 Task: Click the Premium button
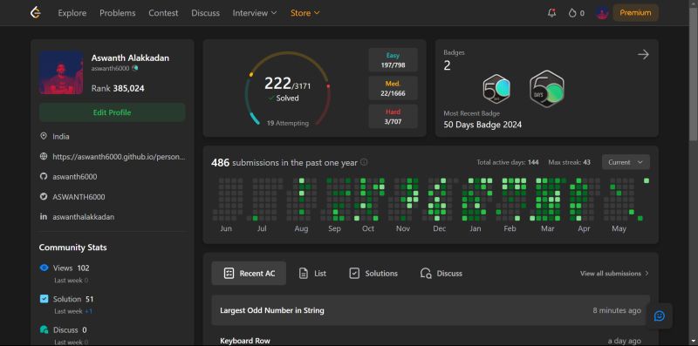click(635, 13)
